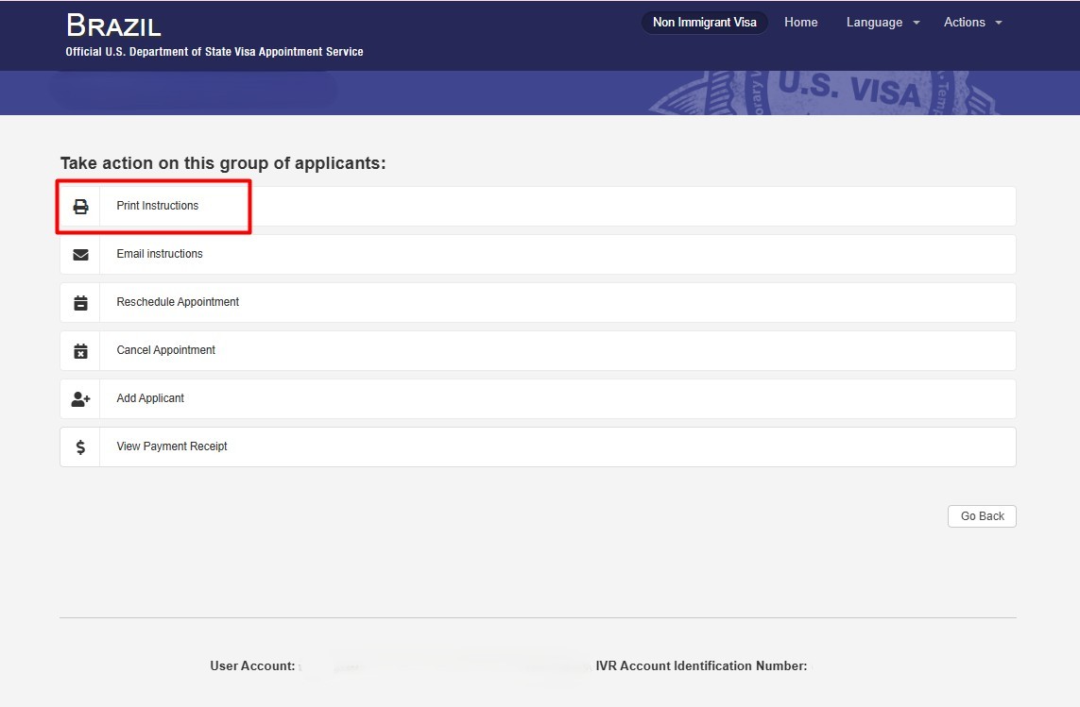Viewport: 1080px width, 707px height.
Task: Click the person-plus icon beside Add Applicant
Action: tap(80, 398)
